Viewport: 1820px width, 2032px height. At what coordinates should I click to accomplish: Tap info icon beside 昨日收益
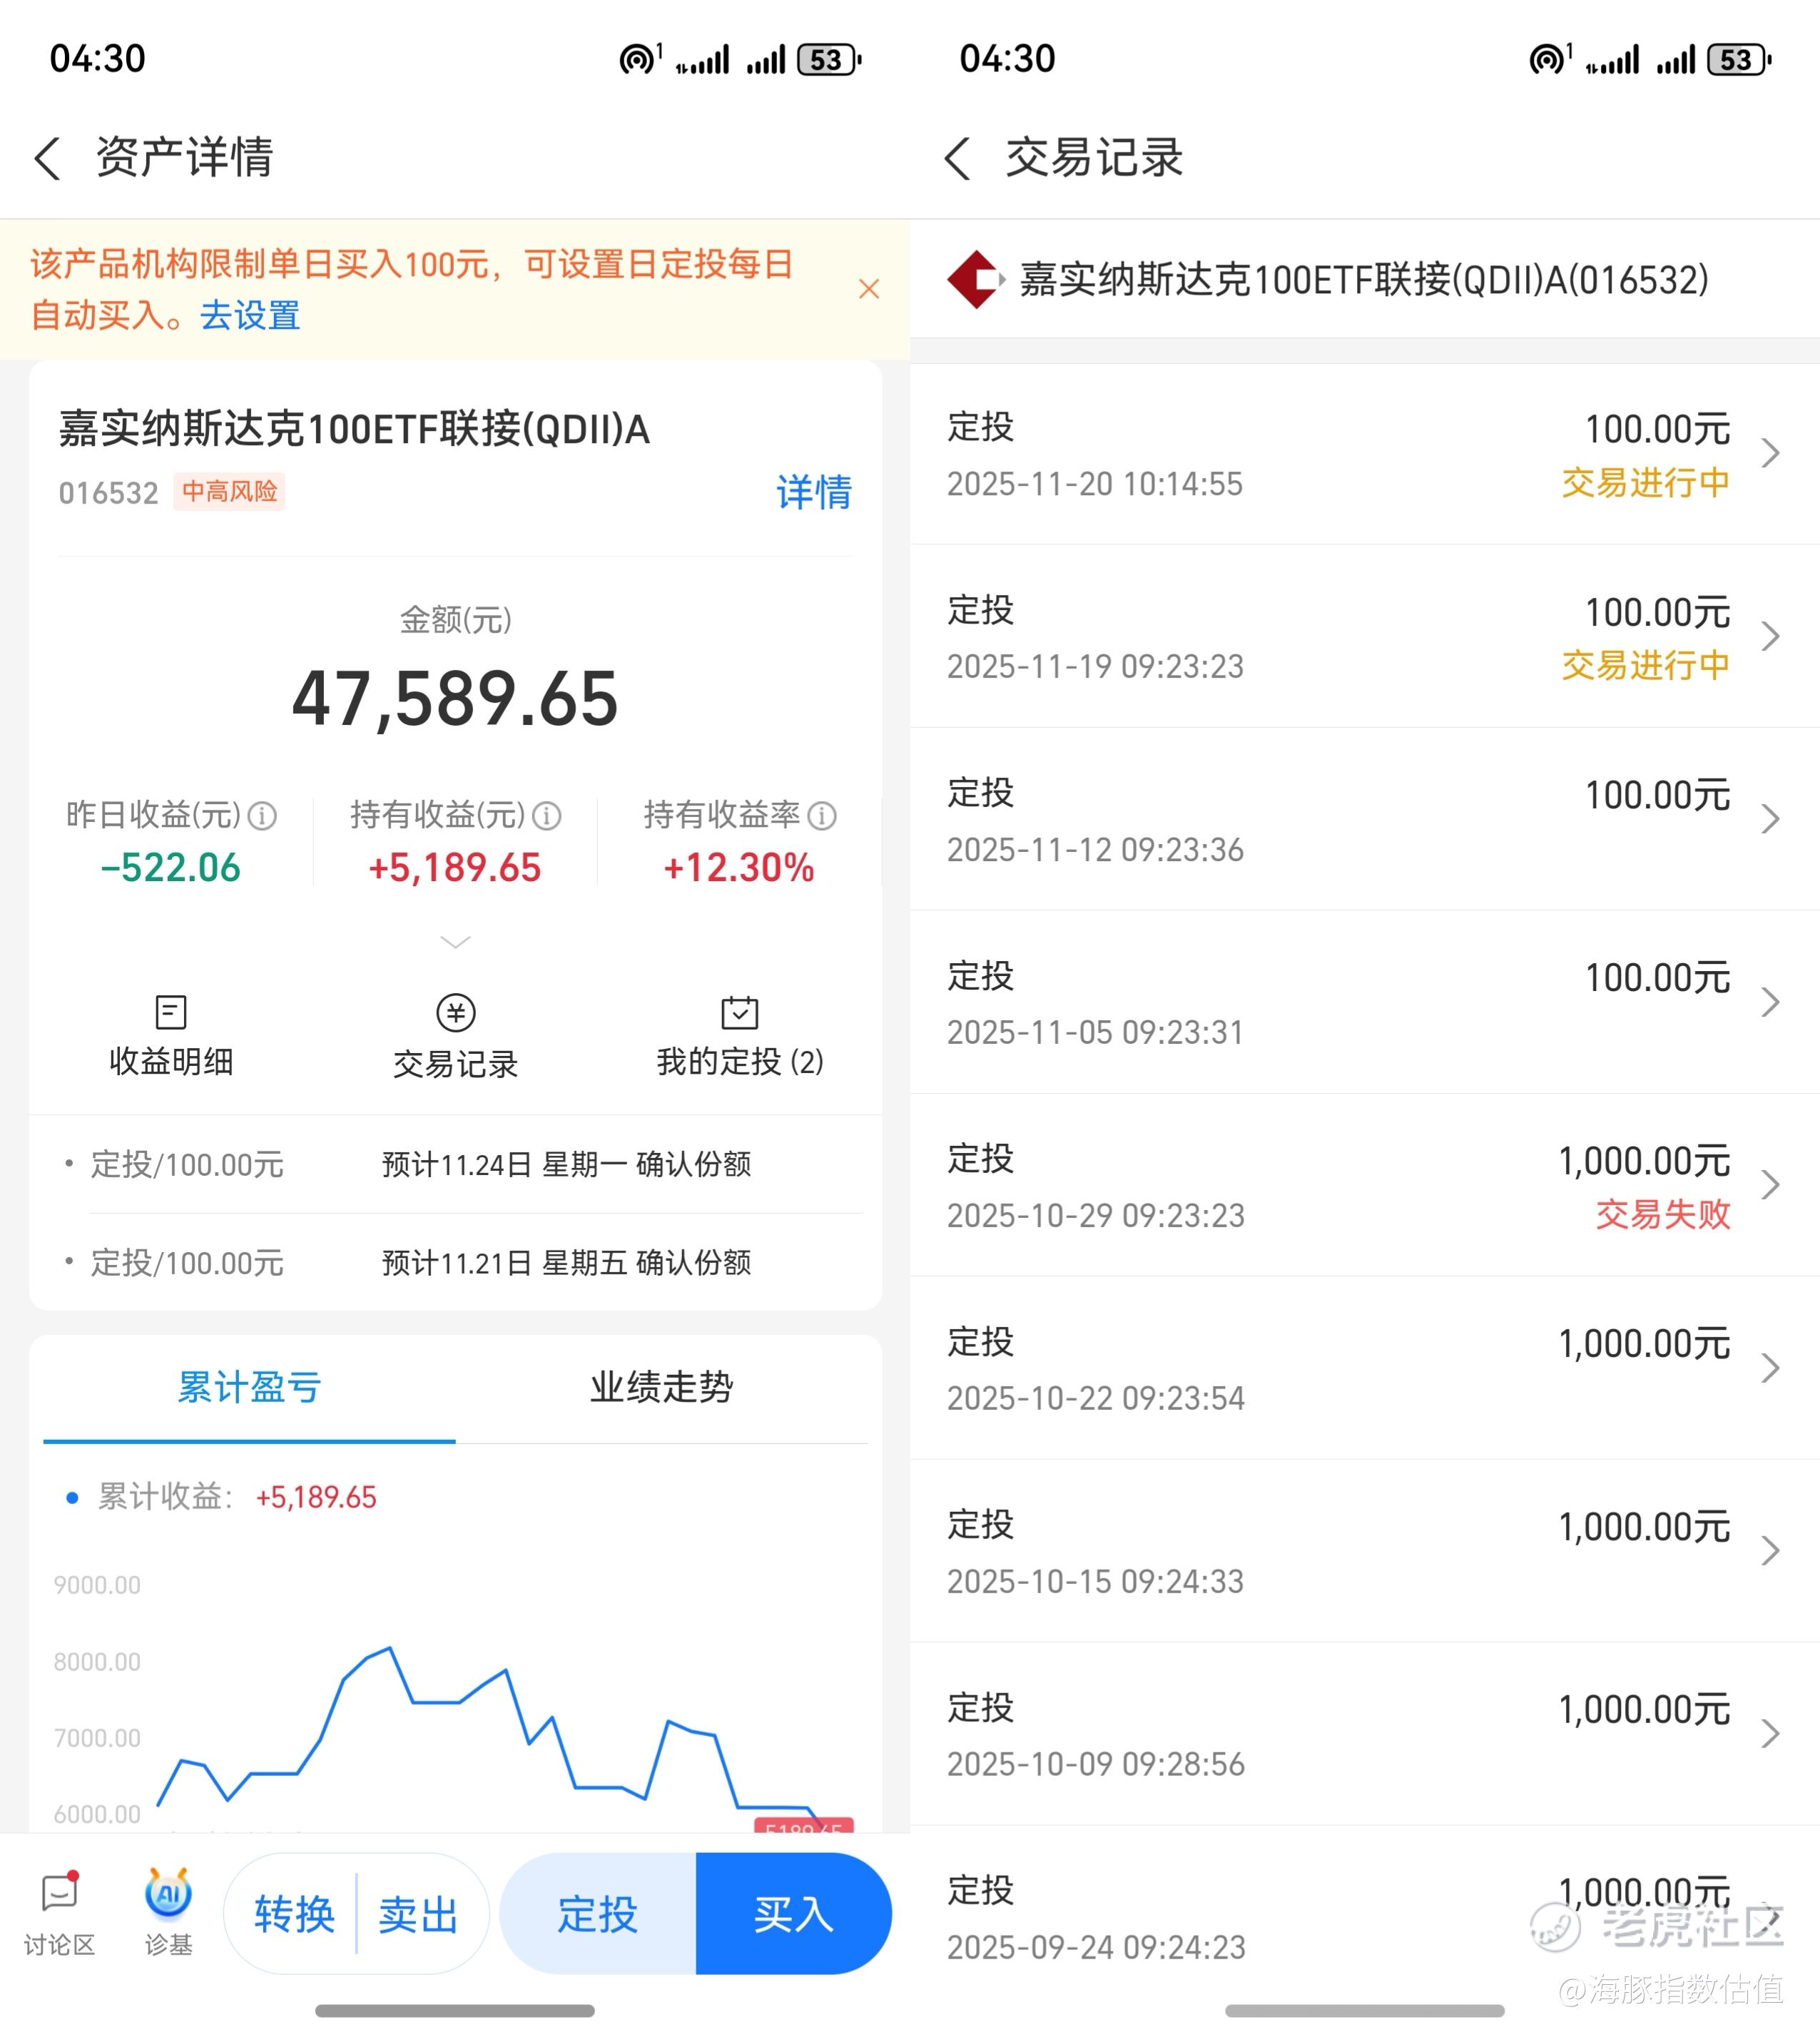tap(262, 816)
